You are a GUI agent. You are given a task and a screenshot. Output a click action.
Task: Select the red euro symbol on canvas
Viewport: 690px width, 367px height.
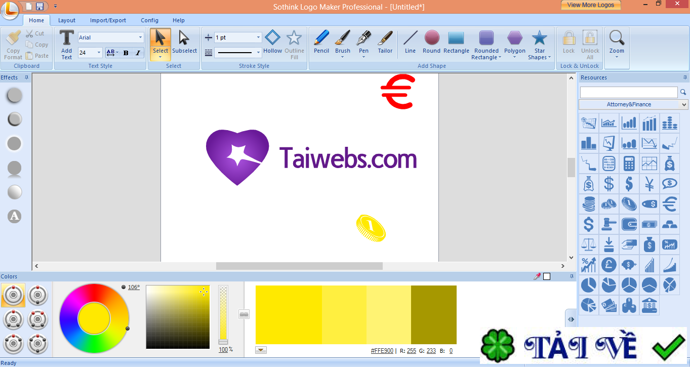(398, 92)
